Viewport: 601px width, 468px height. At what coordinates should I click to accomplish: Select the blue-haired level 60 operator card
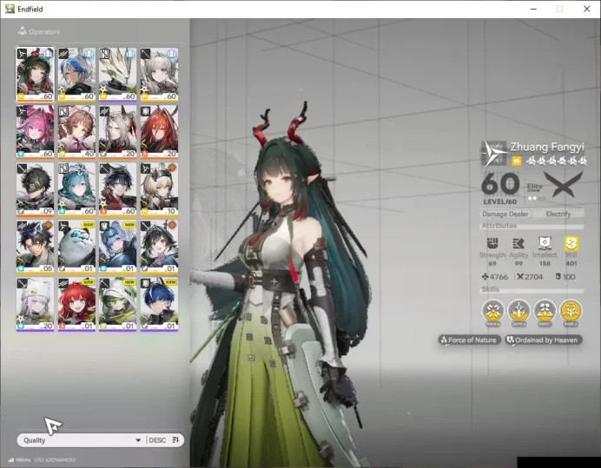point(76,75)
